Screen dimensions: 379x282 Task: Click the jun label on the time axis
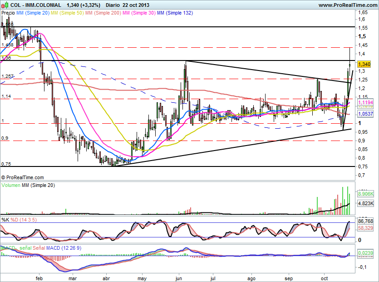(x=179, y=277)
